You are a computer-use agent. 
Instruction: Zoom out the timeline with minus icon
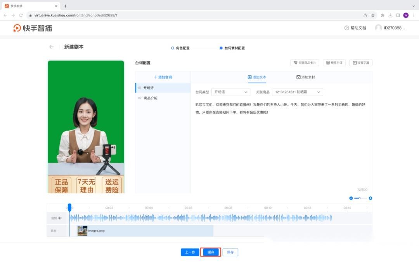click(351, 198)
